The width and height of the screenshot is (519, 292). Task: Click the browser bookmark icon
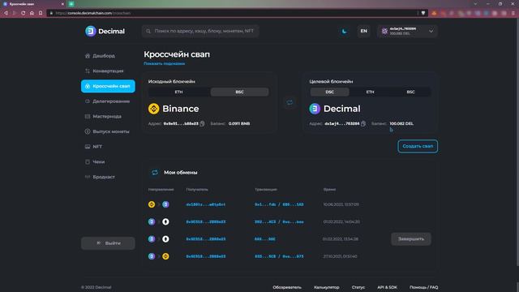41,13
